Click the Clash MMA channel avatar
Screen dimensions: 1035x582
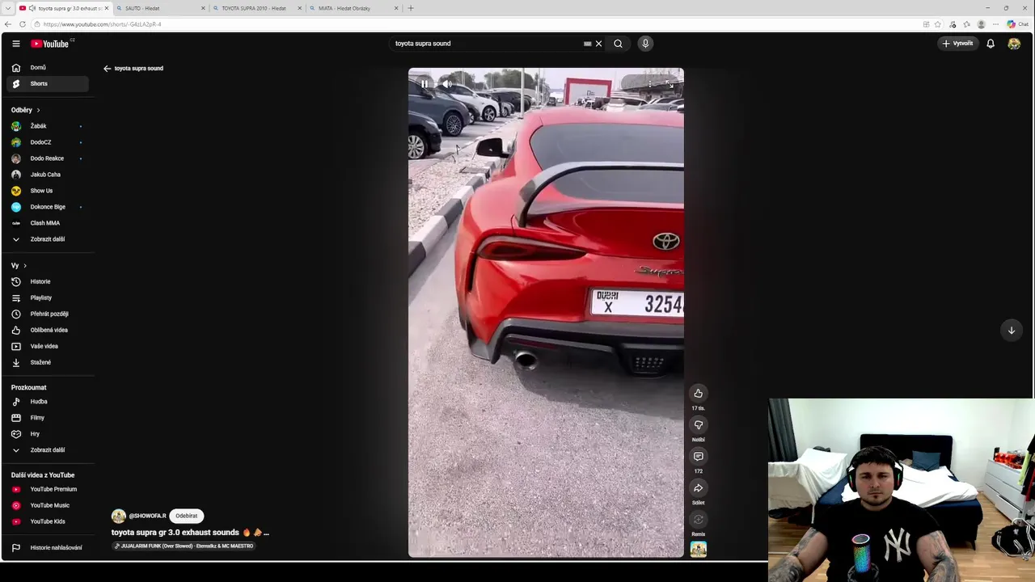pos(15,223)
